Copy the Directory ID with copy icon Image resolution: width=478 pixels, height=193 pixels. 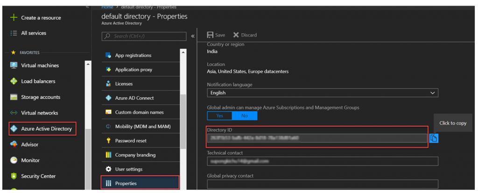pyautogui.click(x=434, y=138)
